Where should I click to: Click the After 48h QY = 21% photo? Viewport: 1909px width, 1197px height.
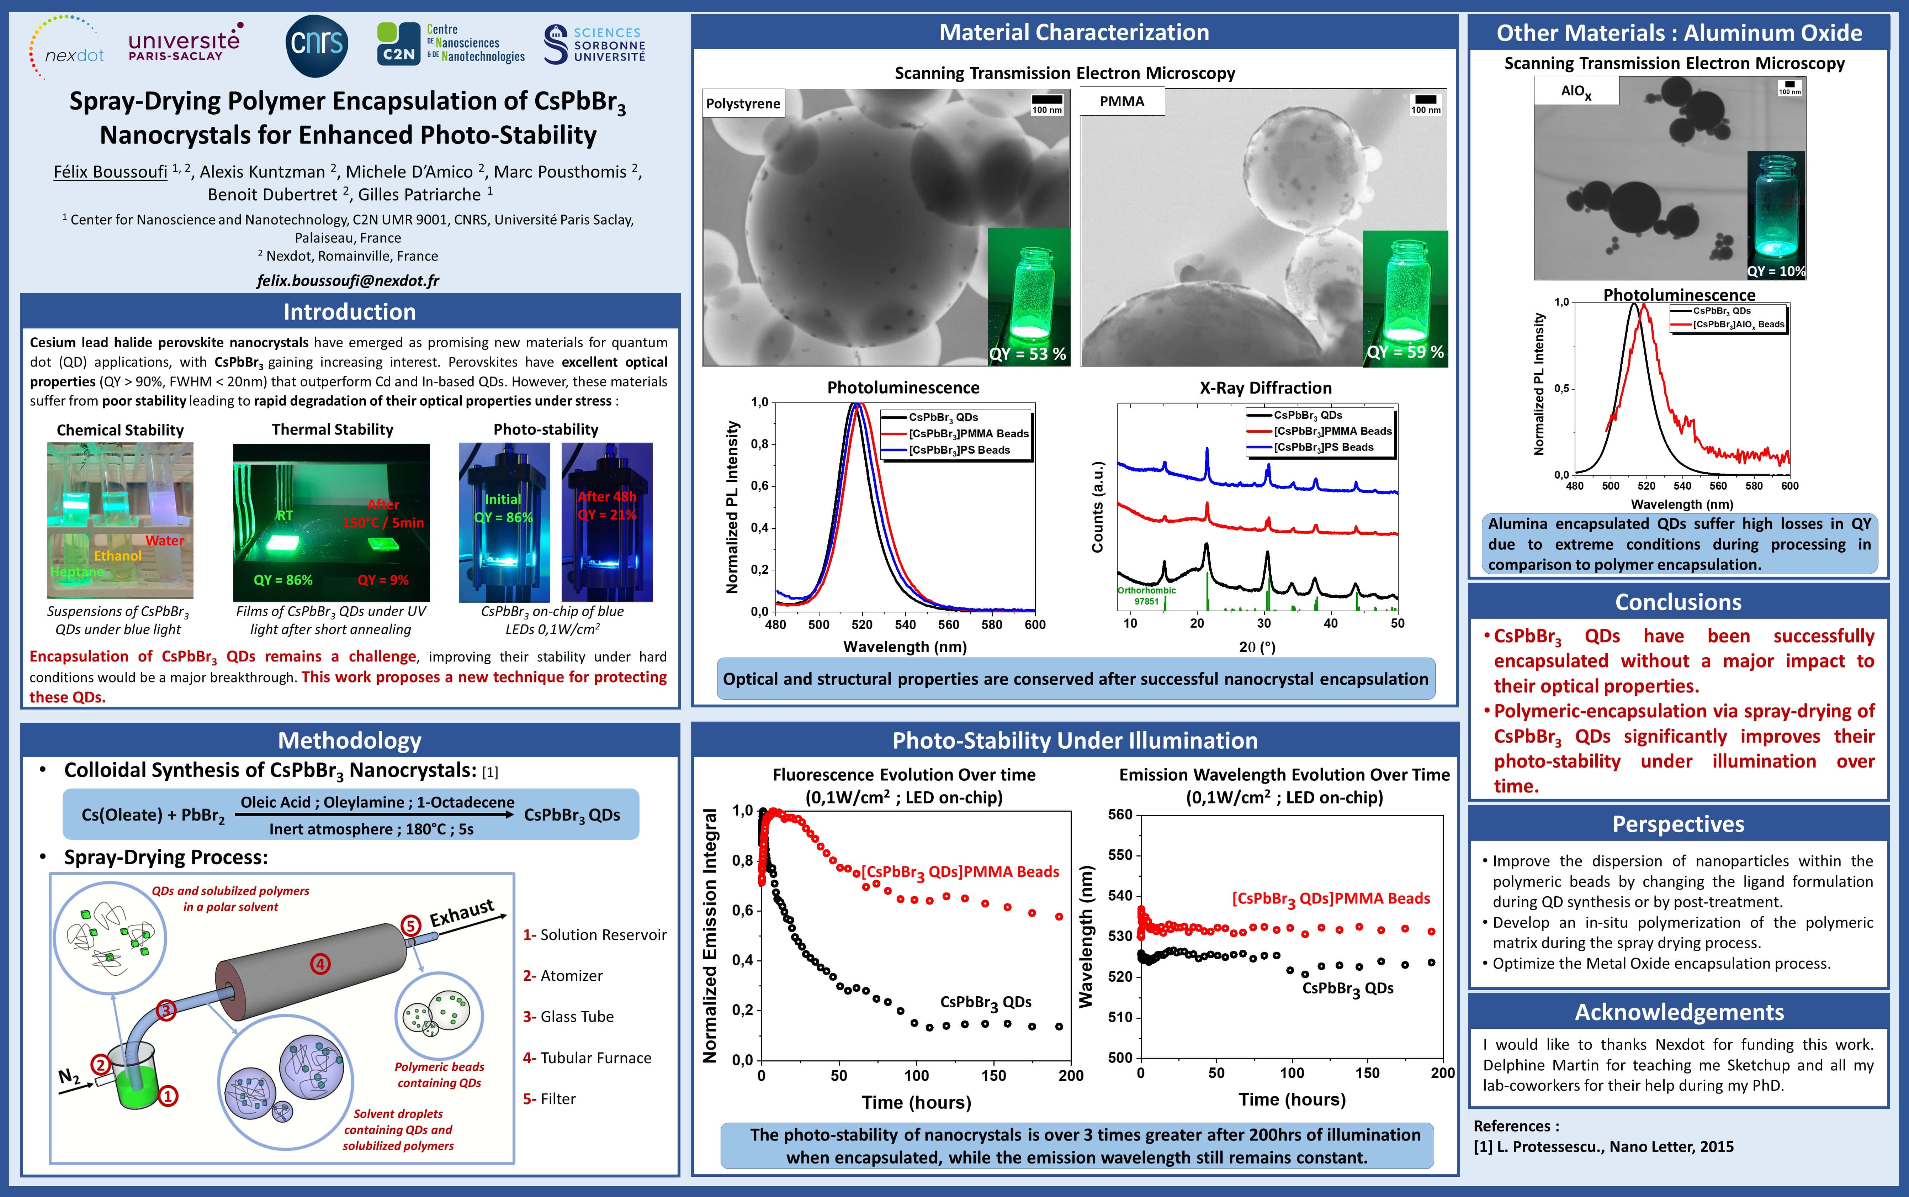607,522
